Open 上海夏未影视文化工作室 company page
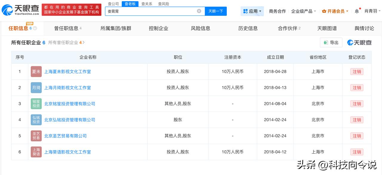382x175 pixels. point(67,71)
